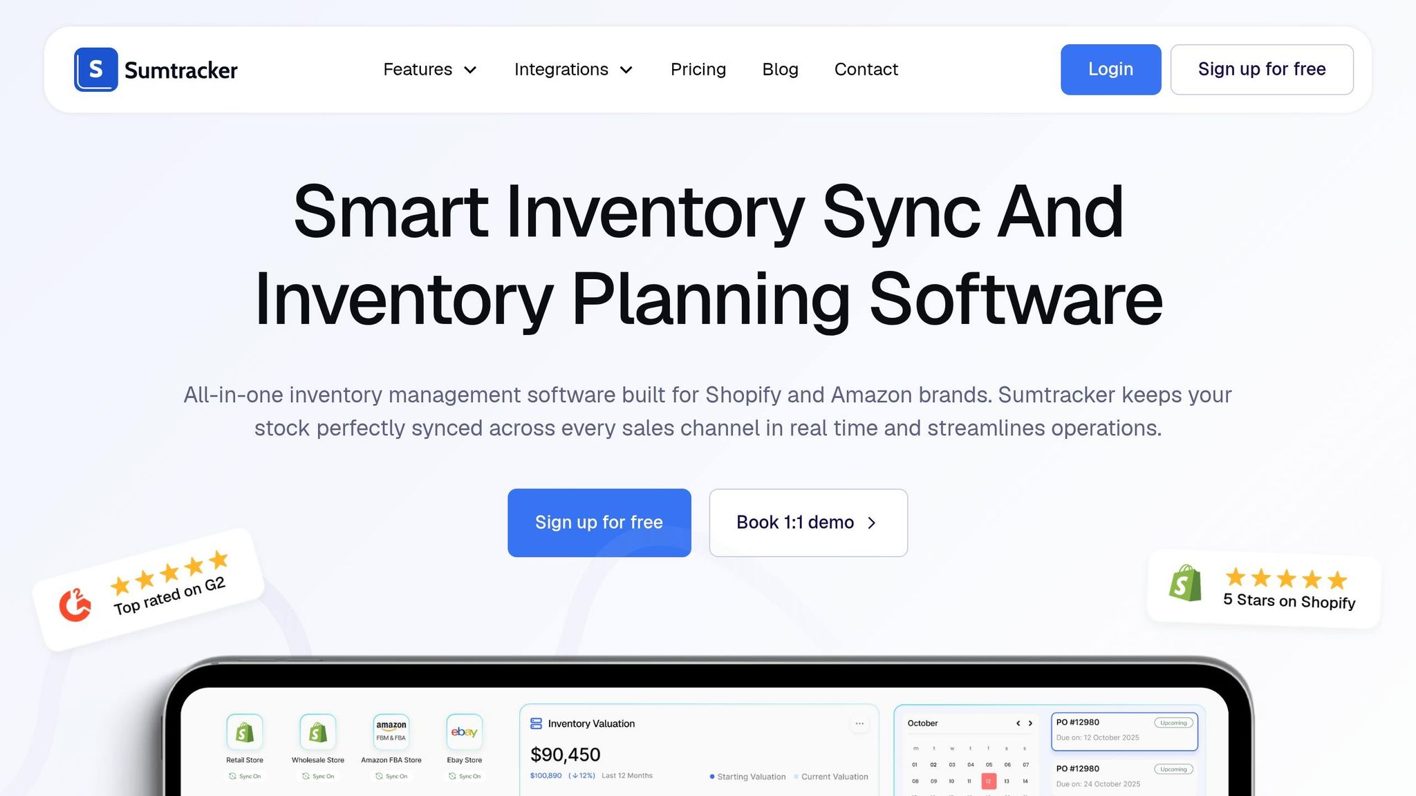Open the Inventory Valuation options ellipsis

[859, 723]
